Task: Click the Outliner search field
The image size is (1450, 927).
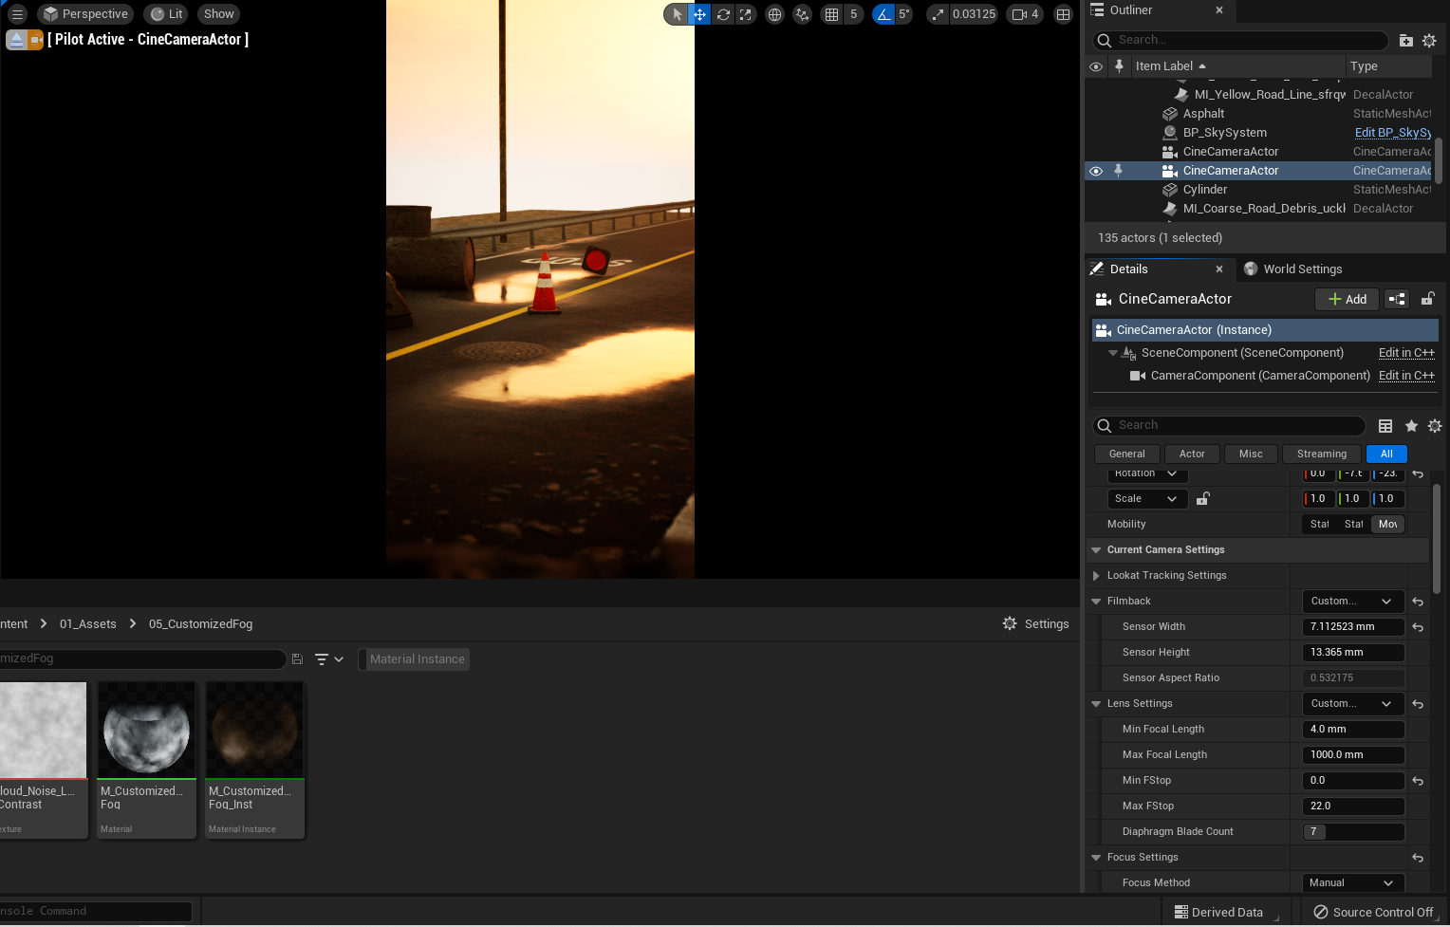Action: pos(1240,40)
